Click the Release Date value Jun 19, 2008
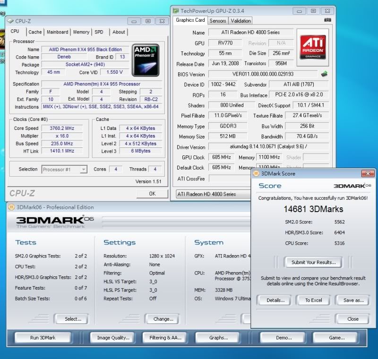The height and width of the screenshot is (359, 378). (225, 63)
